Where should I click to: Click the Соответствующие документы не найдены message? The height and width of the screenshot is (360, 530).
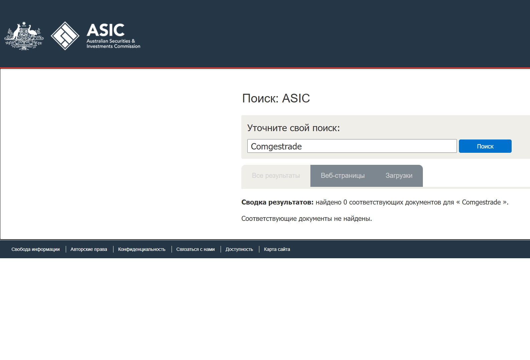(x=306, y=219)
